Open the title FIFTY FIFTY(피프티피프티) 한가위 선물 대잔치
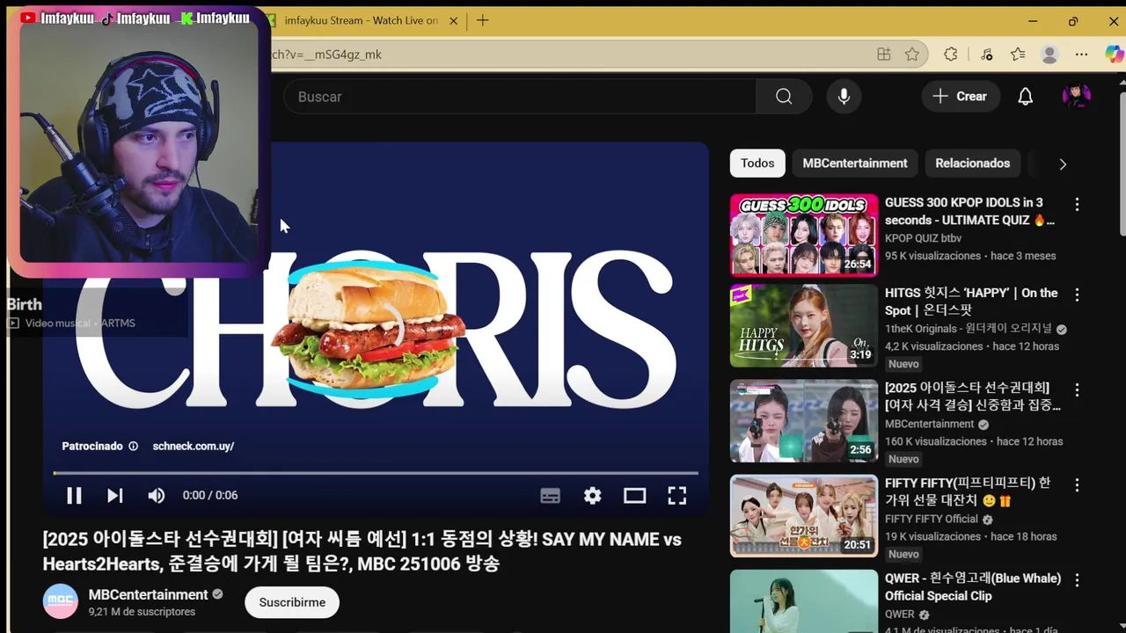The image size is (1126, 633). 968,492
